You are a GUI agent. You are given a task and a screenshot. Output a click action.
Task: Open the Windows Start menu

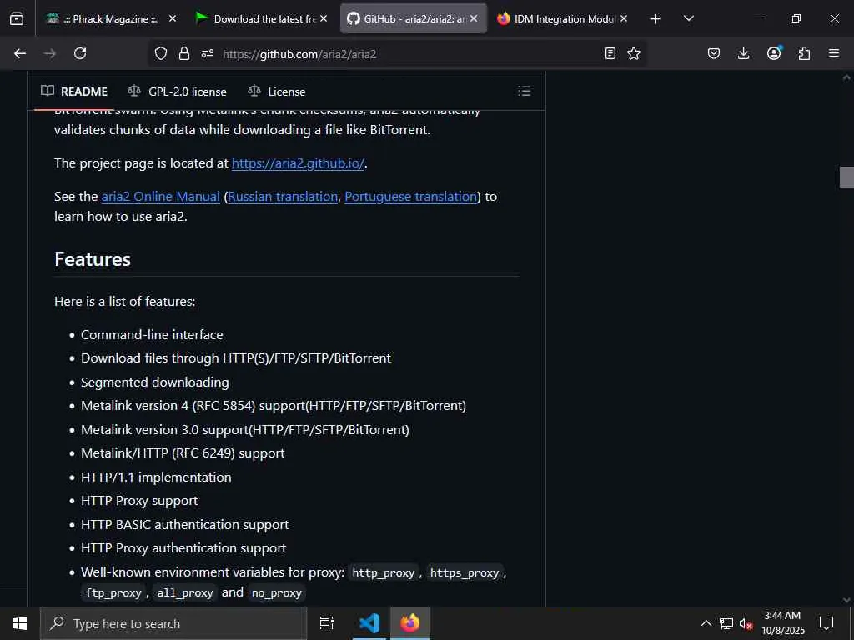20,623
